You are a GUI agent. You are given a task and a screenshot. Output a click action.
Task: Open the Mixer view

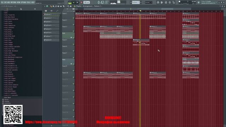click(x=170, y=2)
